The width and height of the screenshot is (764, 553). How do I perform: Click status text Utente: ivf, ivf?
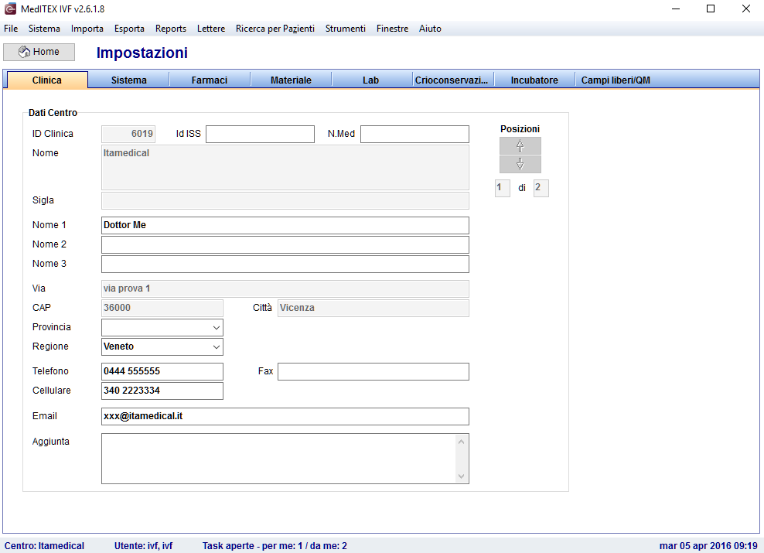point(143,546)
